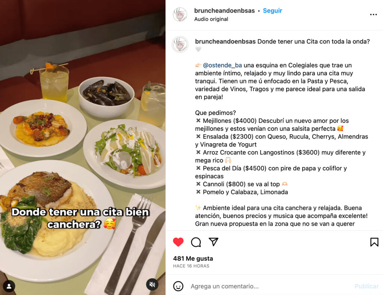Open comments with the speech bubble icon
The width and height of the screenshot is (383, 295).
[x=196, y=242]
